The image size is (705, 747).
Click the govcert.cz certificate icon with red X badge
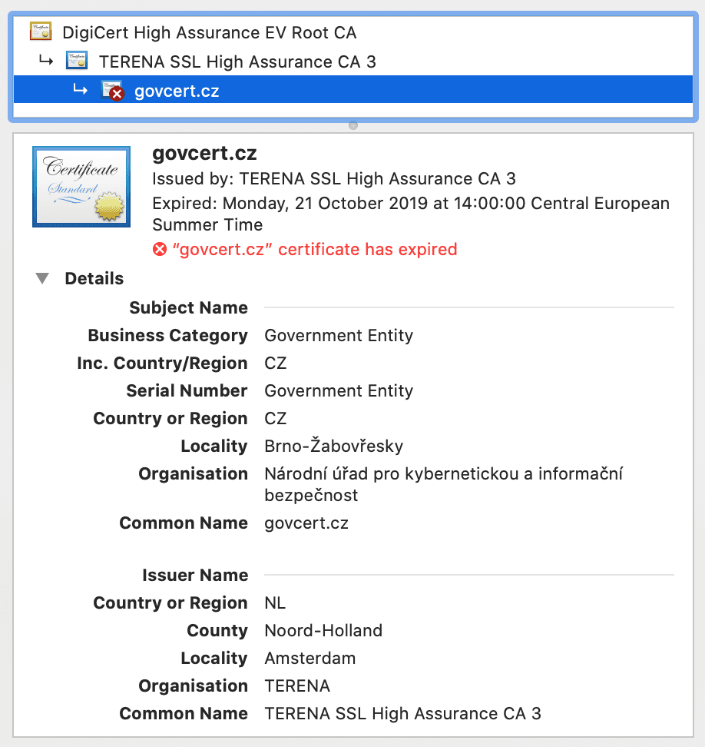[112, 90]
